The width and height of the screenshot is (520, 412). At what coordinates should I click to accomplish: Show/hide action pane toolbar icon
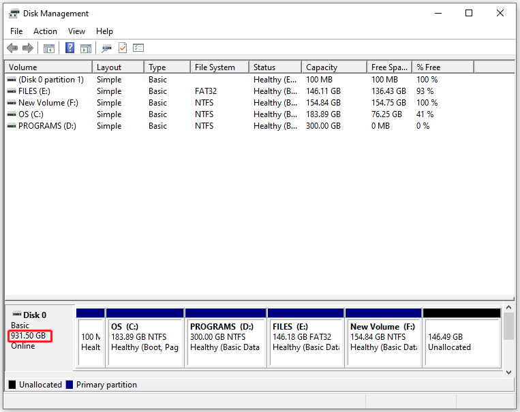pos(86,48)
